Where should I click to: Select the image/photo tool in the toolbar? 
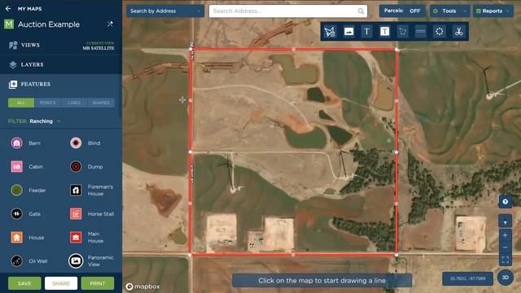pos(348,32)
